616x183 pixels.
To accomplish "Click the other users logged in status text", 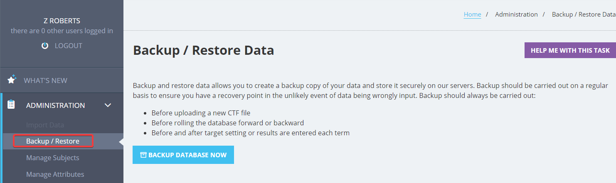I will pyautogui.click(x=62, y=31).
